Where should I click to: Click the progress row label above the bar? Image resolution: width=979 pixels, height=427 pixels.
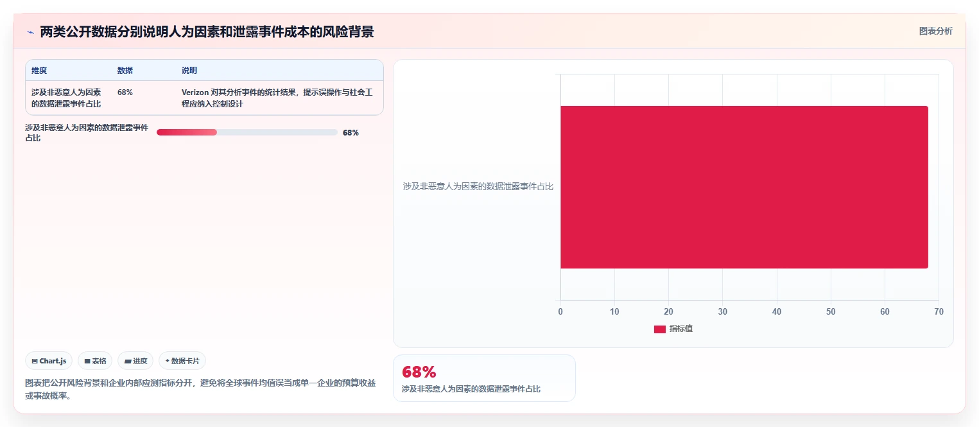[87, 133]
